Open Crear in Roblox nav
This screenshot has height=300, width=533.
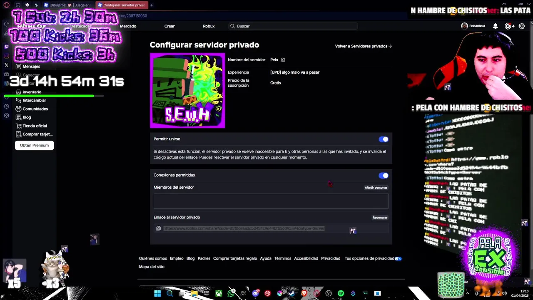tap(169, 26)
